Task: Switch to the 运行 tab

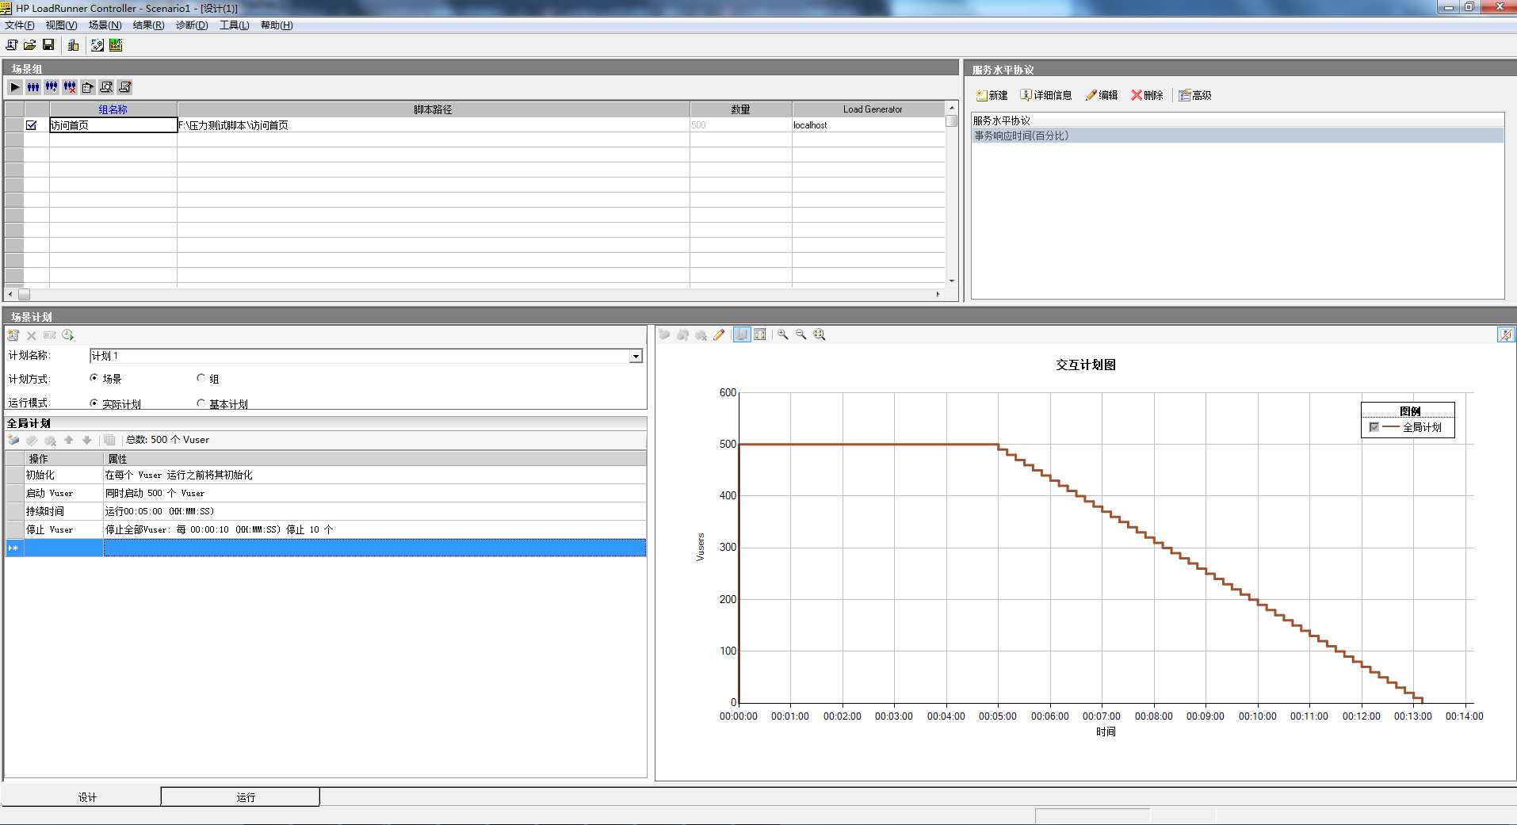Action: coord(241,796)
